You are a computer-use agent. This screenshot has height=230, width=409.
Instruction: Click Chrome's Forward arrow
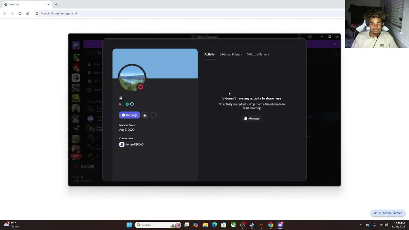[12, 13]
